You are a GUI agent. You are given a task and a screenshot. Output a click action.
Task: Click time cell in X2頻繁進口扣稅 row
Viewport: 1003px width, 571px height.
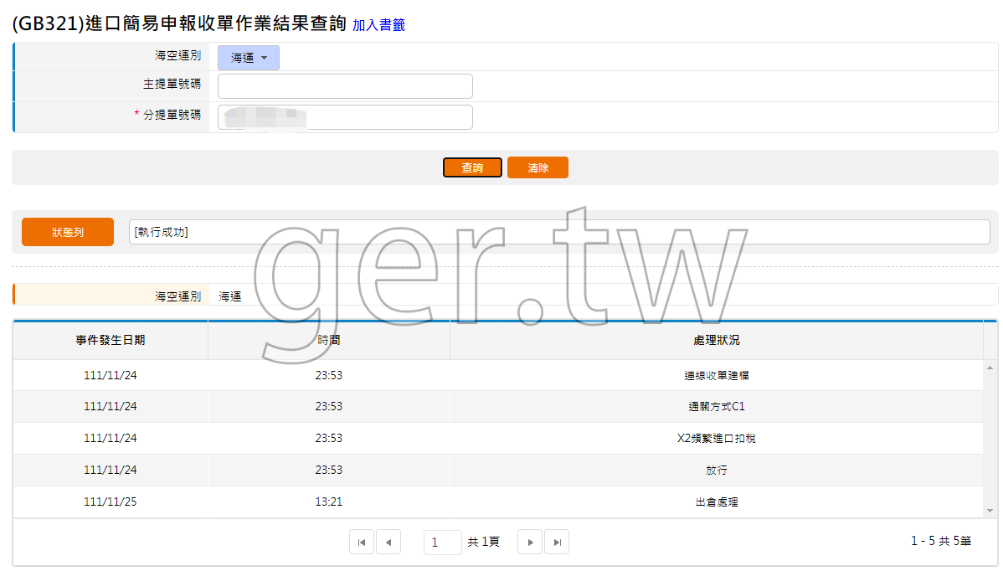pyautogui.click(x=329, y=439)
